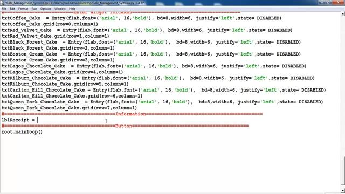Open the Help menu
Image resolution: width=345 pixels, height=194 pixels.
tap(72, 9)
